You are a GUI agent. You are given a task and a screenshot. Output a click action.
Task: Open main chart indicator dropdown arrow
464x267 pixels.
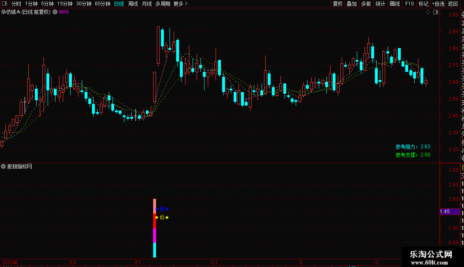pyautogui.click(x=55, y=12)
